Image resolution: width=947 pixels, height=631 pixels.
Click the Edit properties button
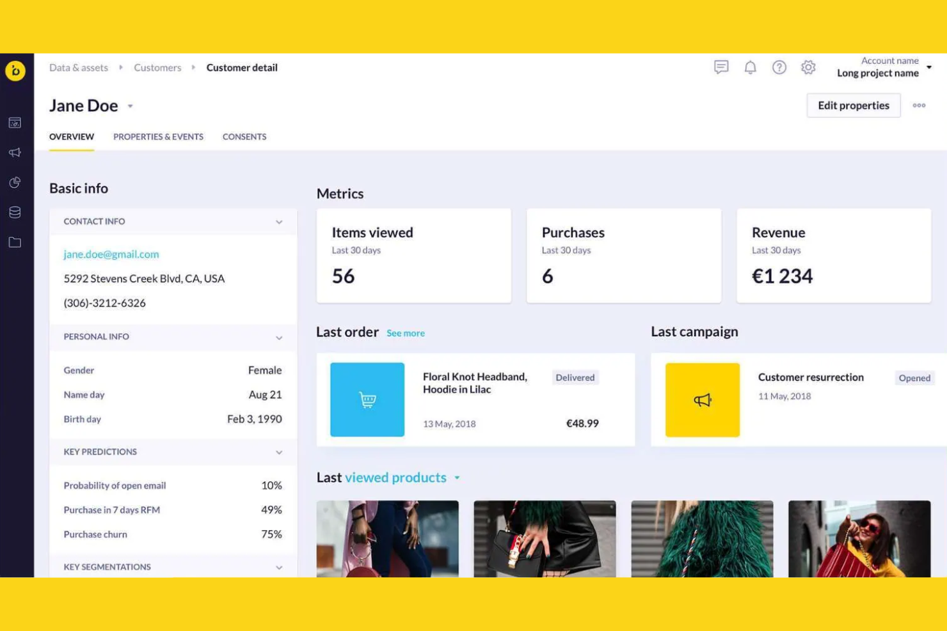854,105
